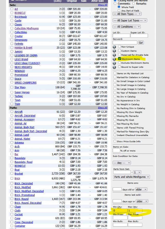The width and height of the screenshot is (165, 229).
Task: Open help icon for Reserved for Private Sale
Action: 114,55
